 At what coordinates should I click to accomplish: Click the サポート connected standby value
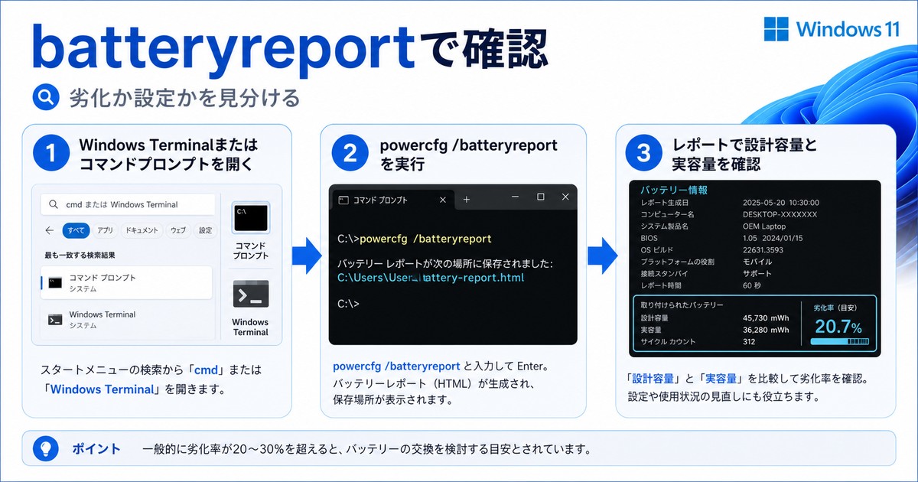[757, 273]
